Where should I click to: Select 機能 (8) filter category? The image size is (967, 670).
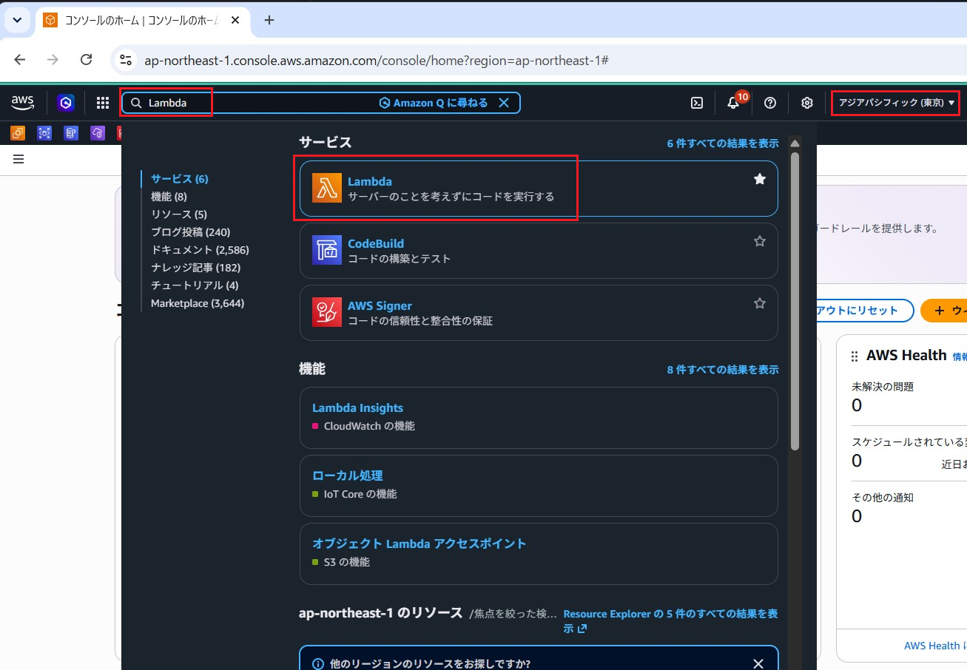click(169, 197)
